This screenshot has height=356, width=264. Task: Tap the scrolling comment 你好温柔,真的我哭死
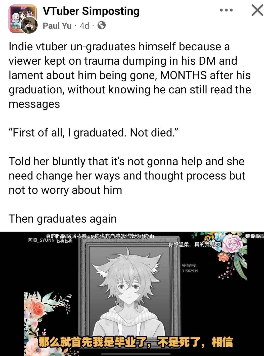pos(194,244)
